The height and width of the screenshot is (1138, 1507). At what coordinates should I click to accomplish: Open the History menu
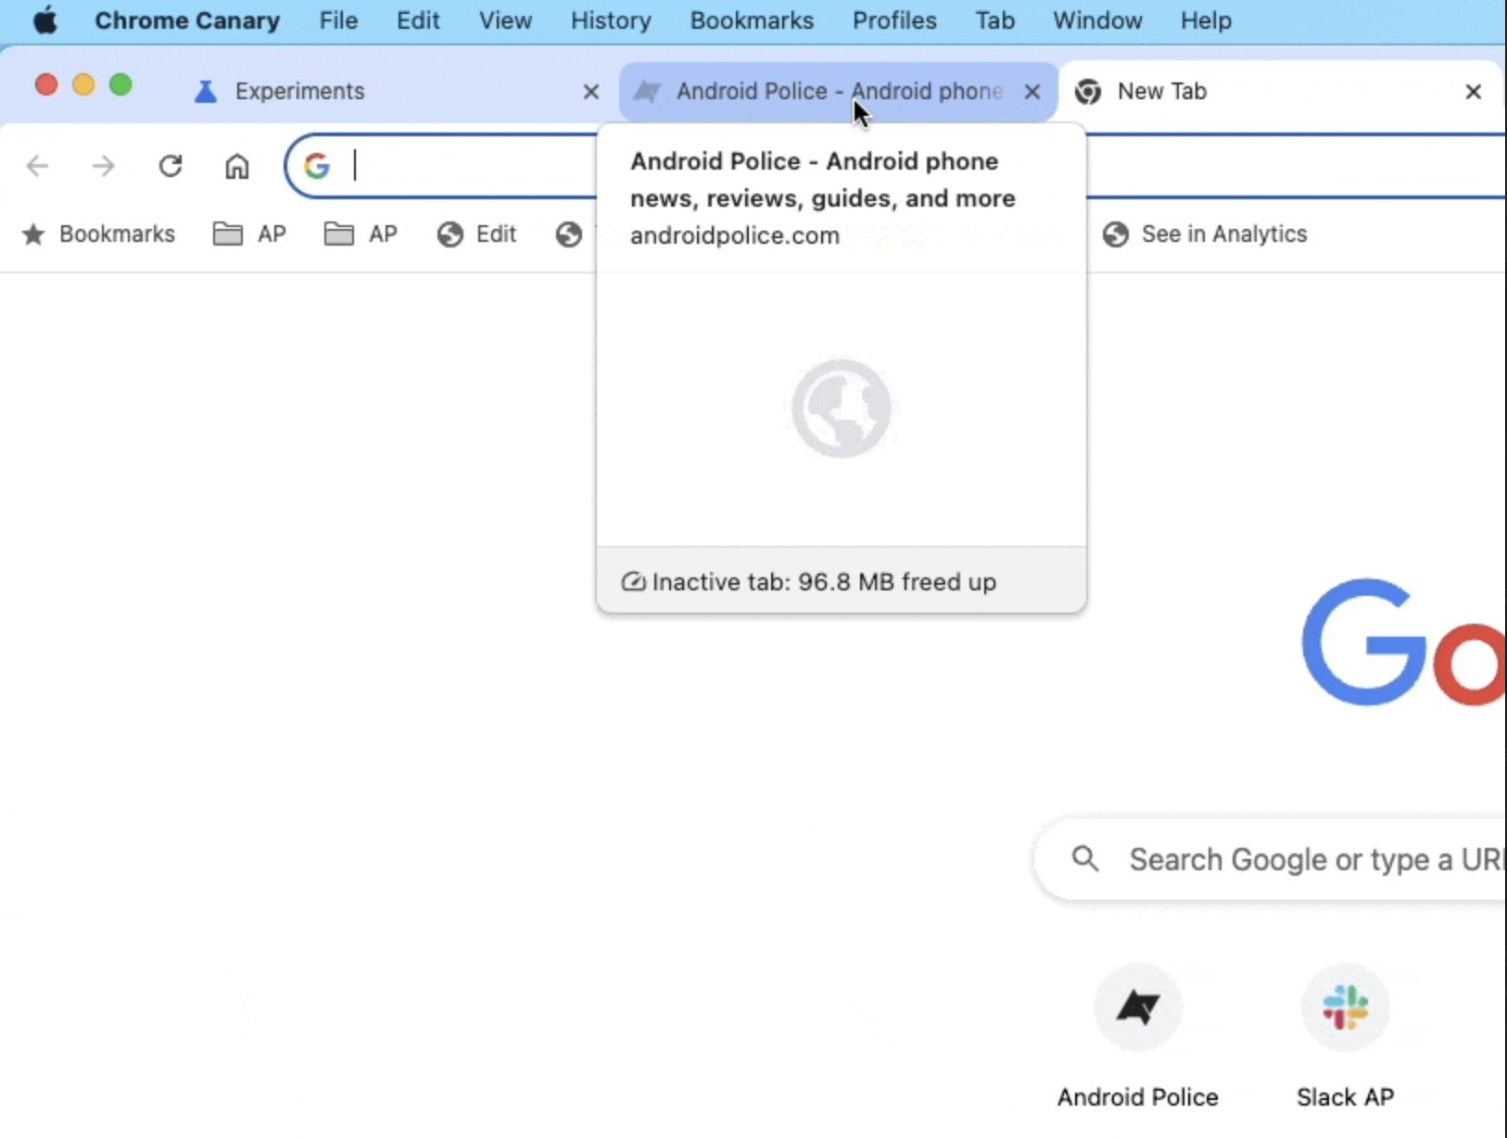tap(611, 20)
